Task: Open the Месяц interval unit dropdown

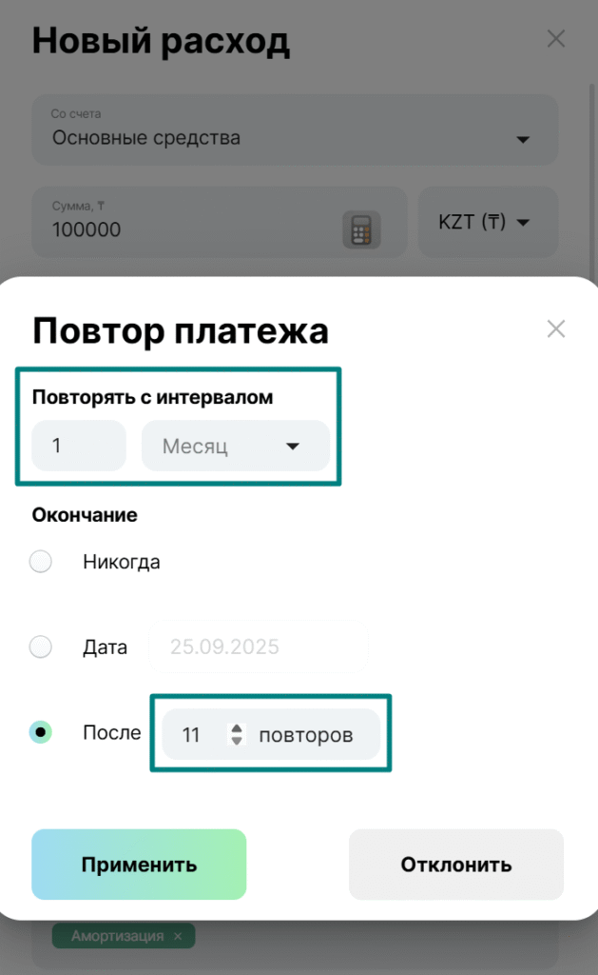Action: tap(235, 447)
